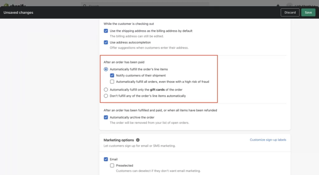319x175 pixels.
Task: Uncheck shipping address as billing address default
Action: (106, 31)
